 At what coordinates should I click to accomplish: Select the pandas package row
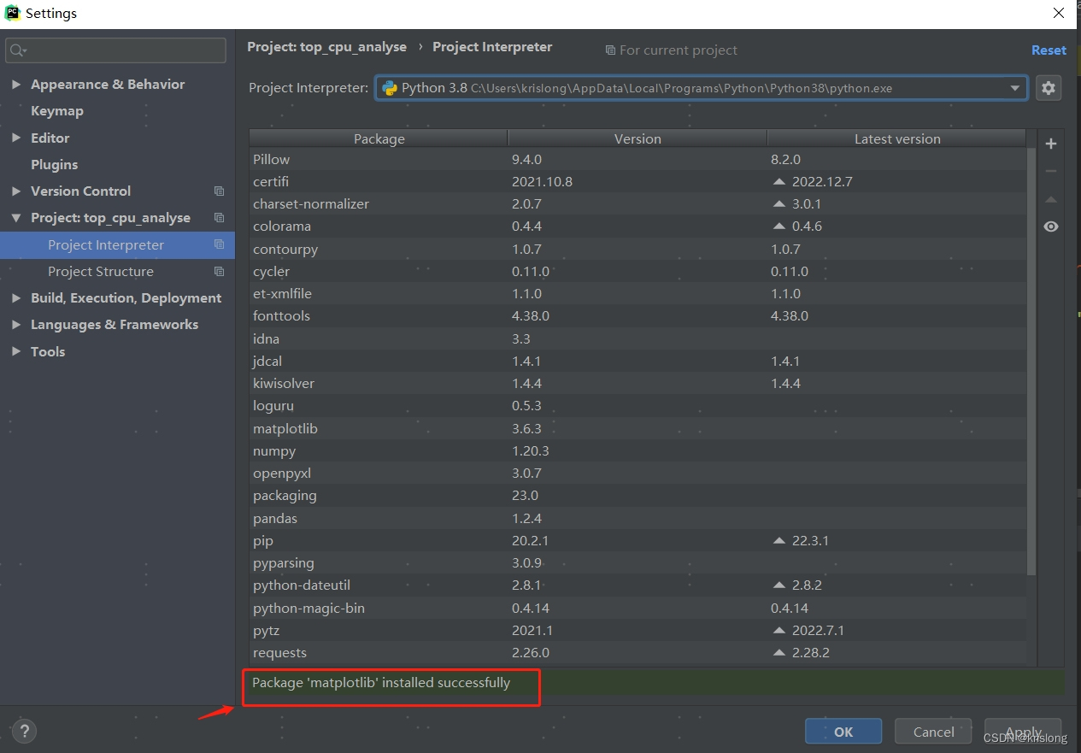[x=637, y=519]
